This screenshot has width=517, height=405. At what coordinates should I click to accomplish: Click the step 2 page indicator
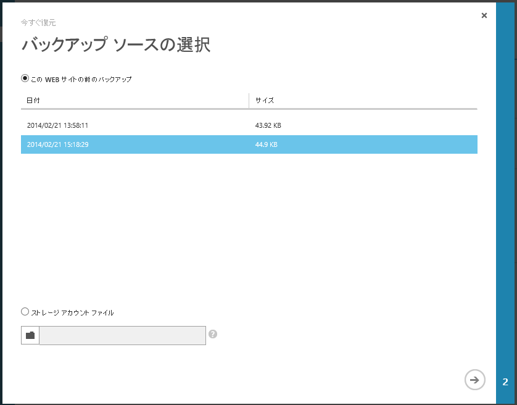click(x=505, y=382)
